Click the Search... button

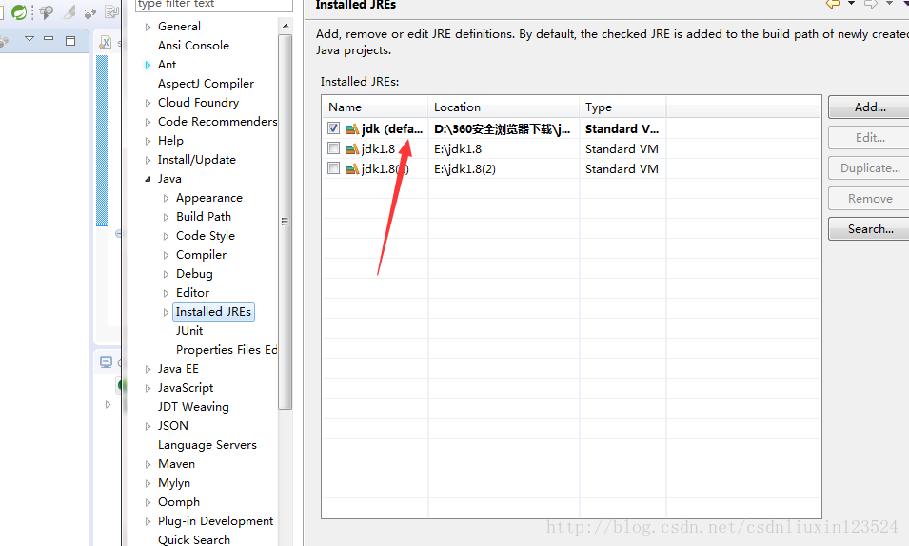pyautogui.click(x=870, y=229)
